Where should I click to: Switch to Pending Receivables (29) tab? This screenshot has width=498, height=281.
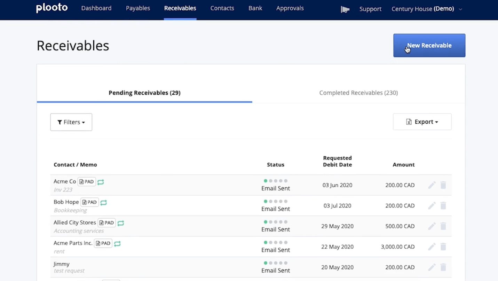click(144, 93)
